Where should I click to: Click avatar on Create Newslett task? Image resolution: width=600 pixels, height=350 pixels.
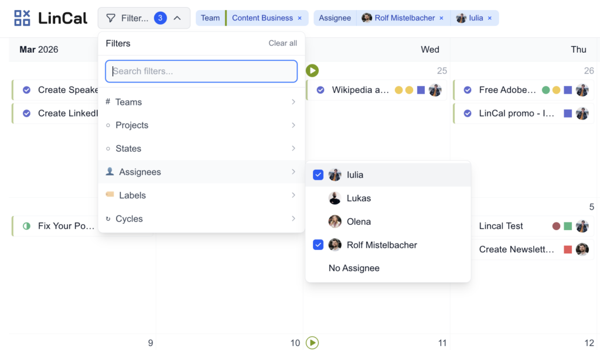[582, 249]
